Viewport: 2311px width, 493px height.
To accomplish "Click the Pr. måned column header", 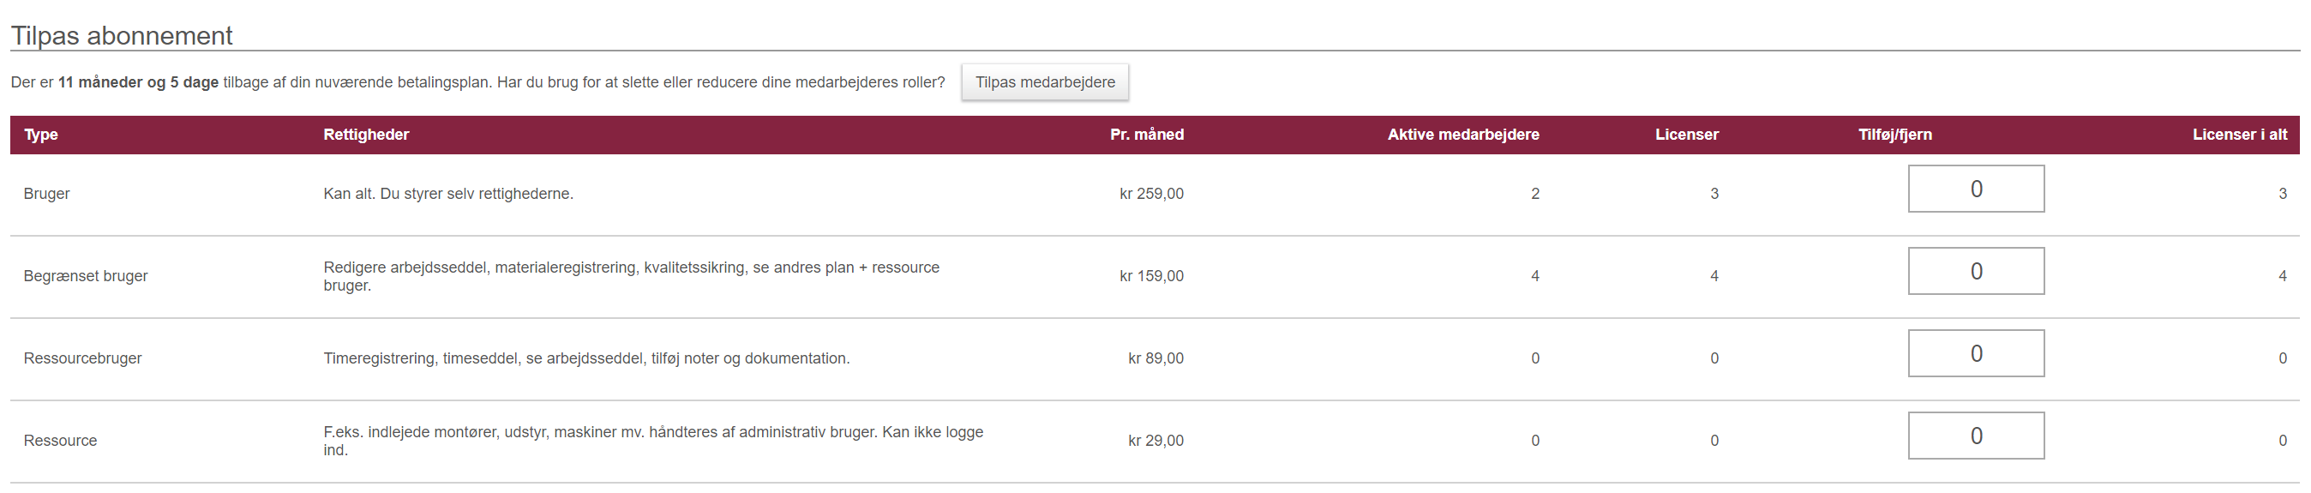I will (1147, 135).
